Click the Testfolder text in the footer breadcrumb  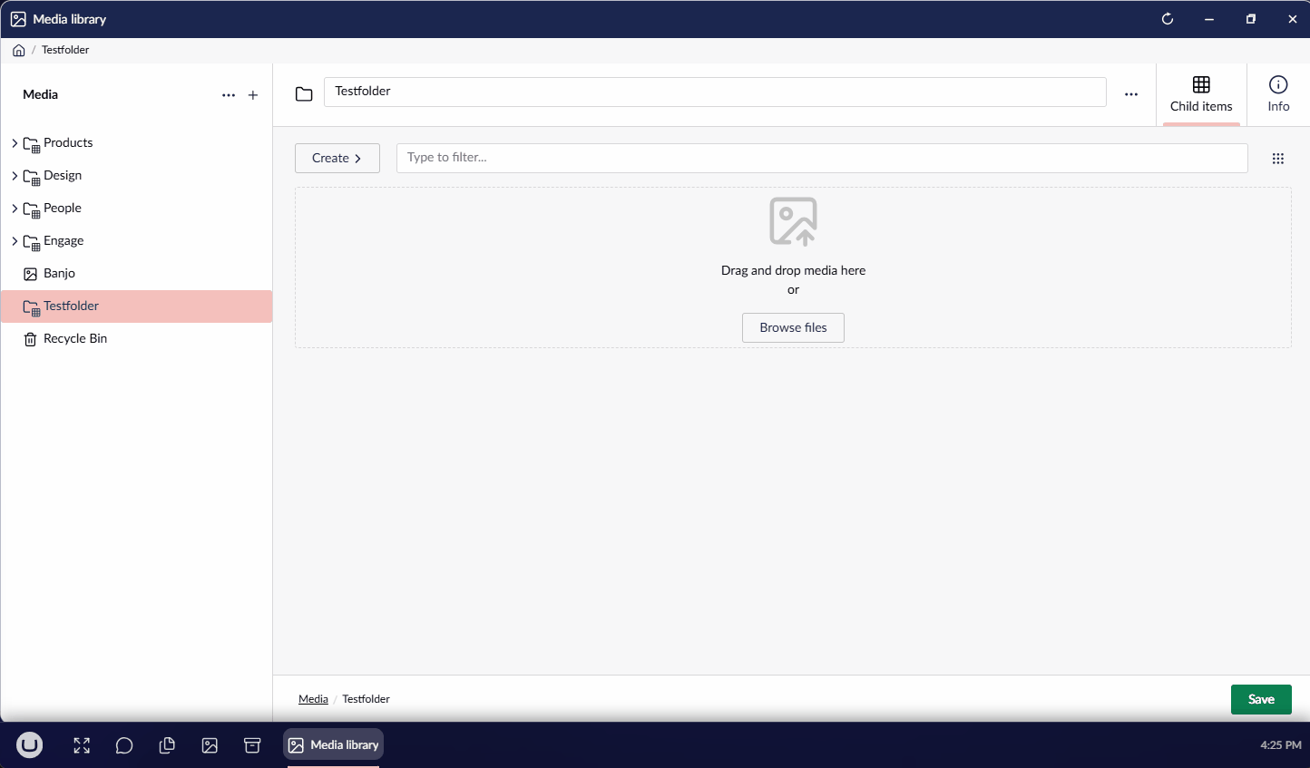tap(366, 699)
